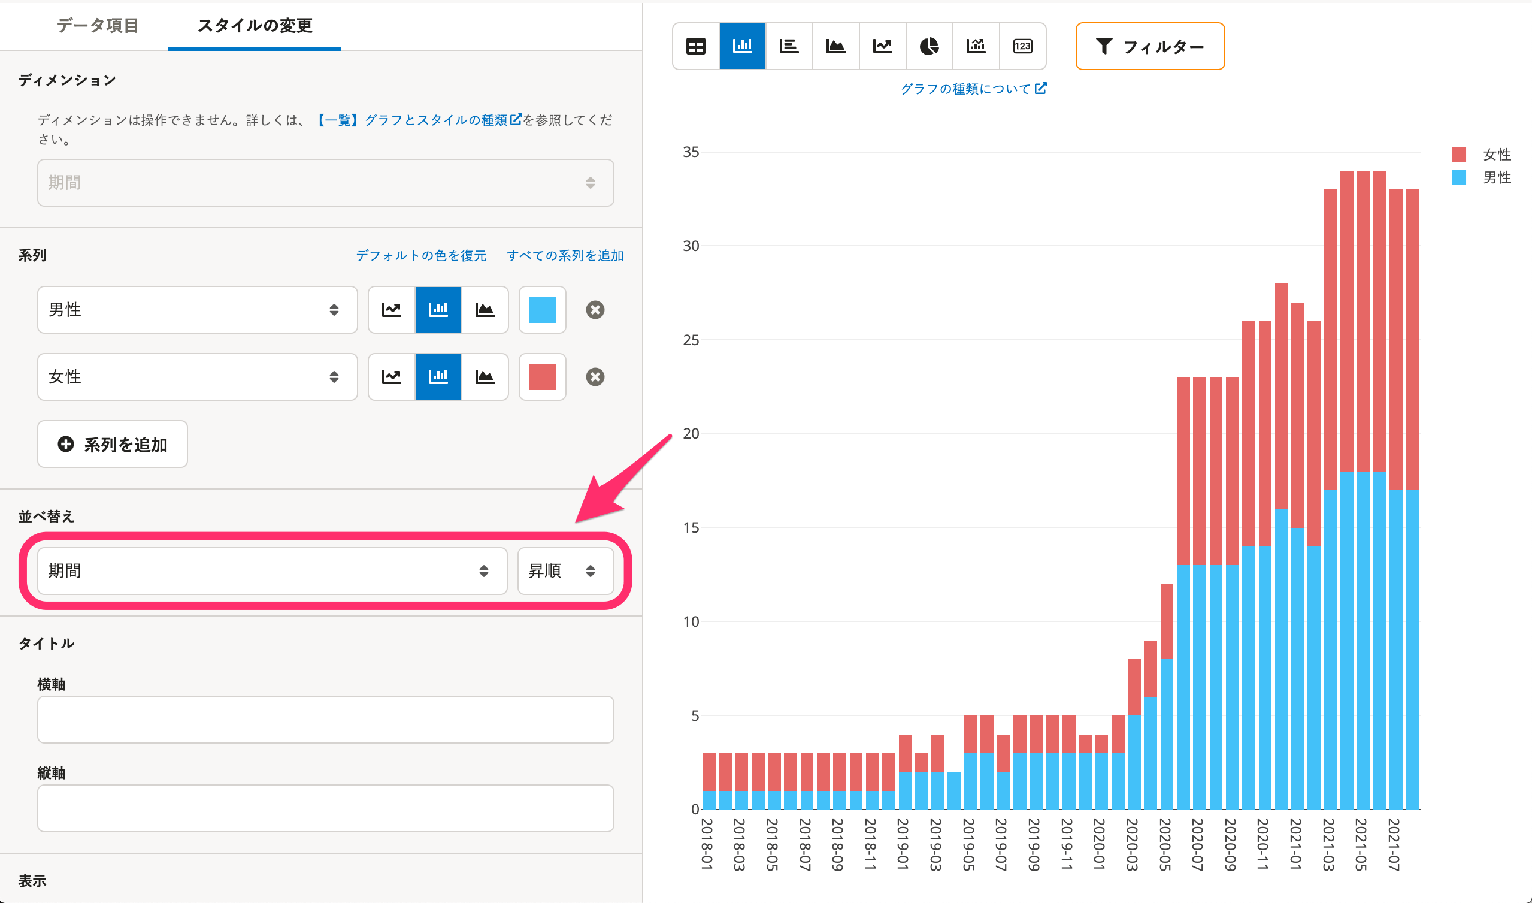1532x903 pixels.
Task: Select the line chart icon in top toolbar
Action: (882, 46)
